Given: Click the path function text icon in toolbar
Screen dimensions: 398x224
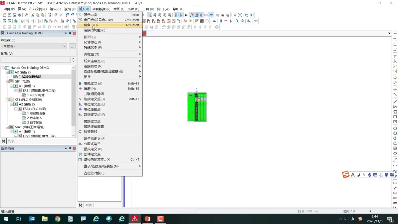Looking at the screenshot, I should pos(251,15).
